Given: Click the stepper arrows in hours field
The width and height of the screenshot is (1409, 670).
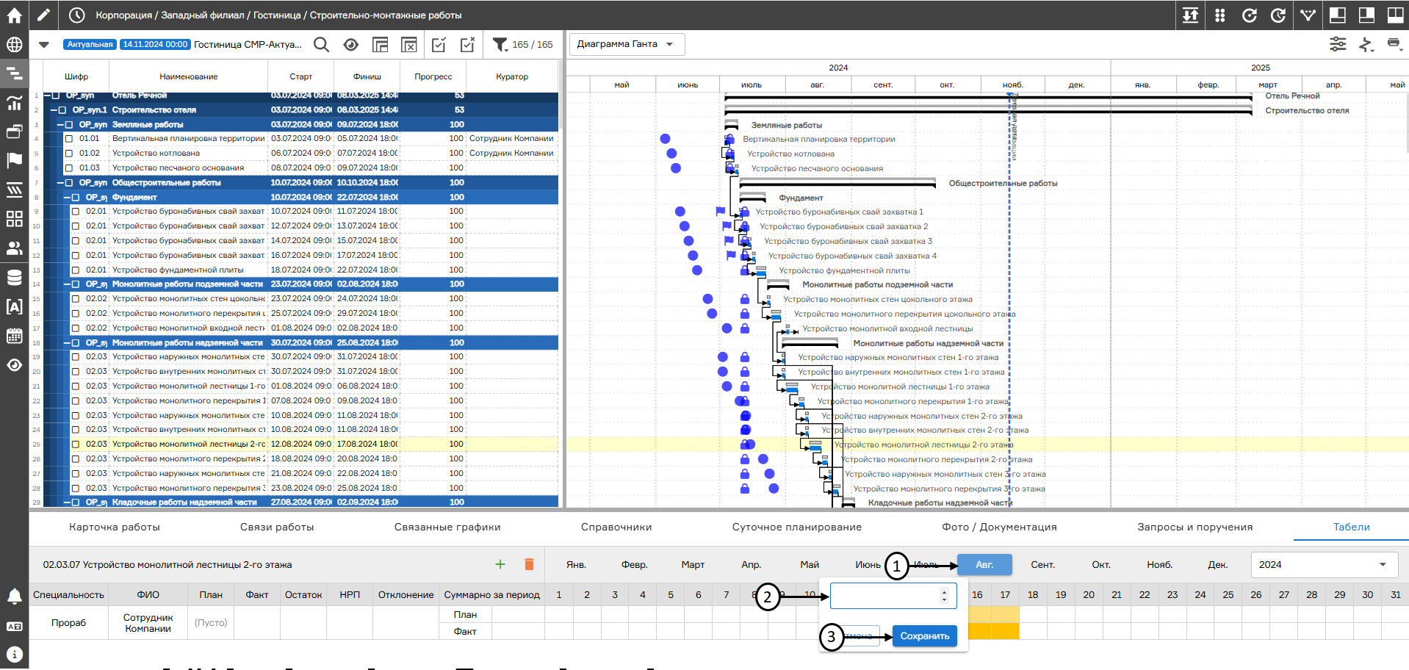Looking at the screenshot, I should coord(944,596).
